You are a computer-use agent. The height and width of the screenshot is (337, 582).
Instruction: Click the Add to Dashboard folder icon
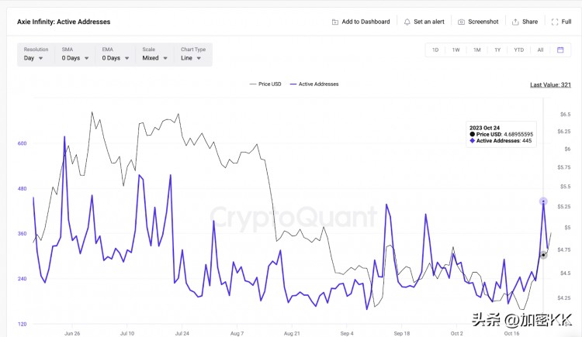(334, 22)
